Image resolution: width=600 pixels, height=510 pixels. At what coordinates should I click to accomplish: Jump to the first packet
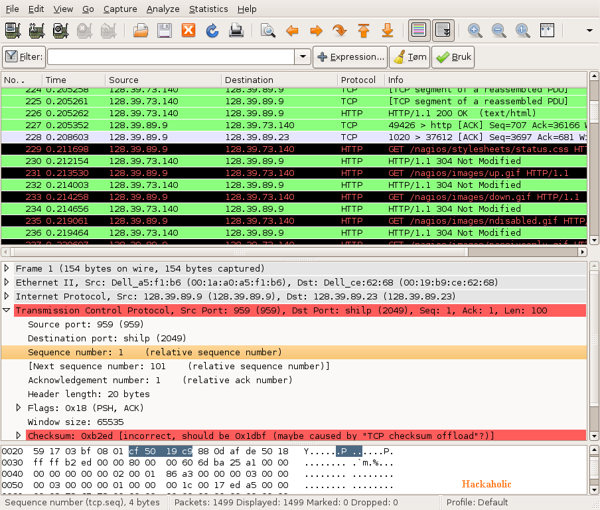coord(364,31)
